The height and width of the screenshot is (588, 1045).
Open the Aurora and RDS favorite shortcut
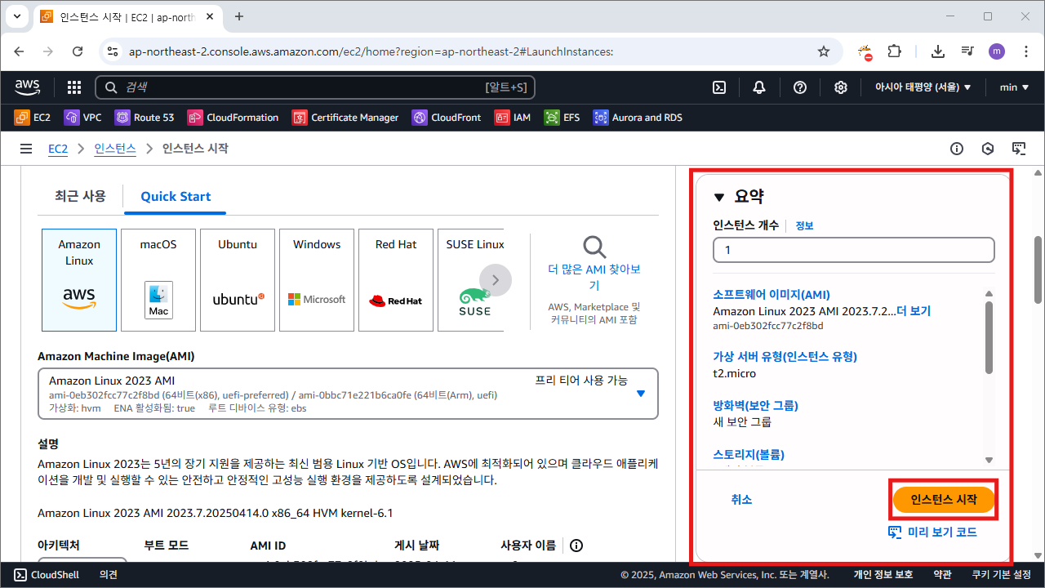click(x=638, y=118)
